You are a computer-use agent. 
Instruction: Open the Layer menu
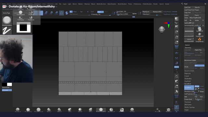[x=64, y=4]
